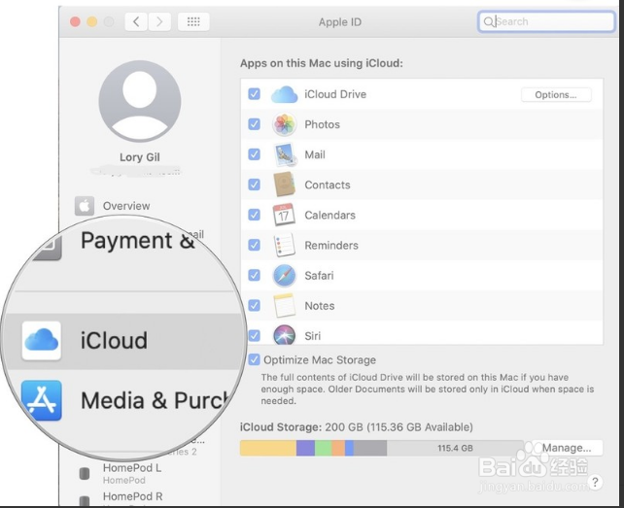Click the Apple logo Overview icon
Screen dimensions: 624x508
[85, 206]
